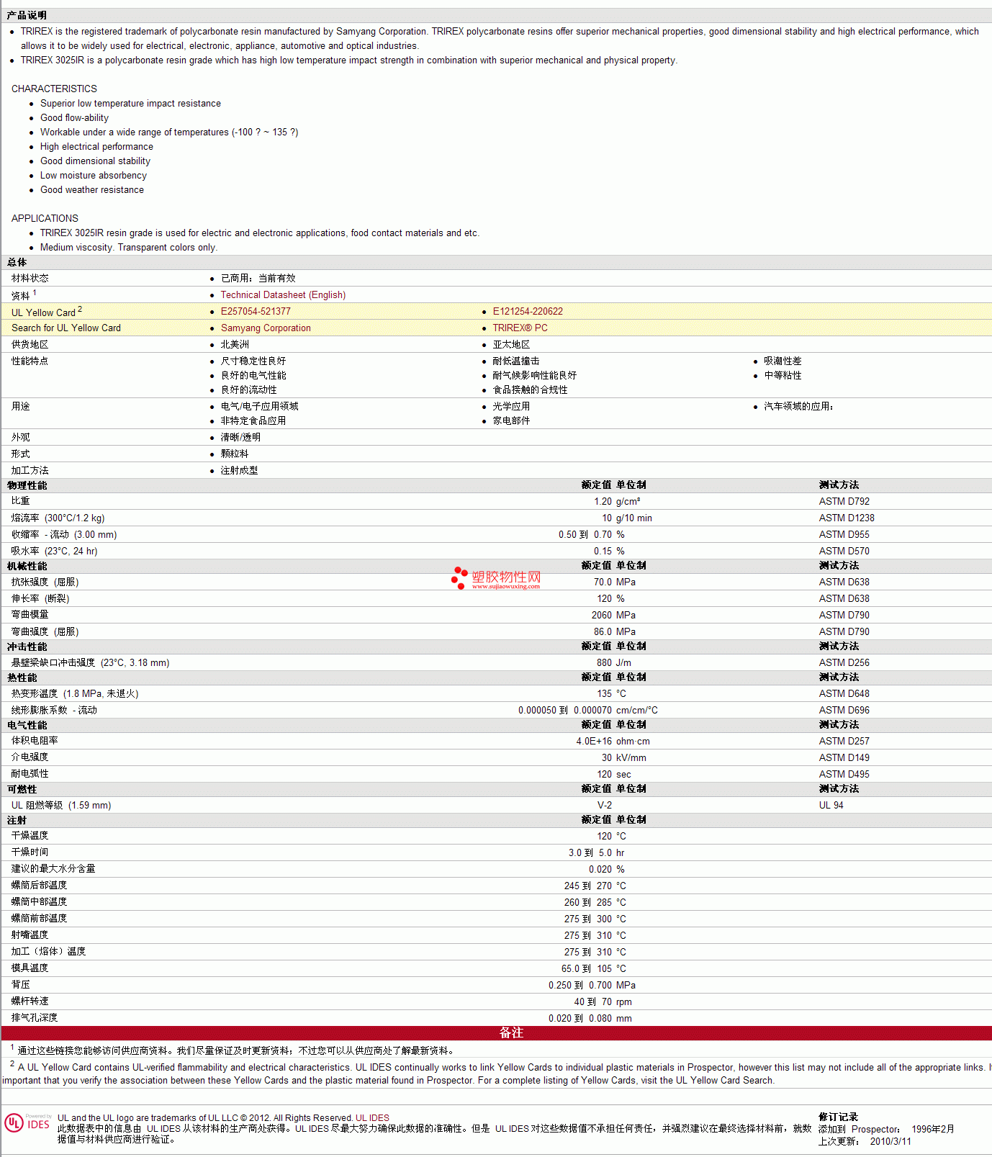Screen dimensions: 992x1157
Task: Click the 135 °C heat deflection value
Action: tap(611, 694)
